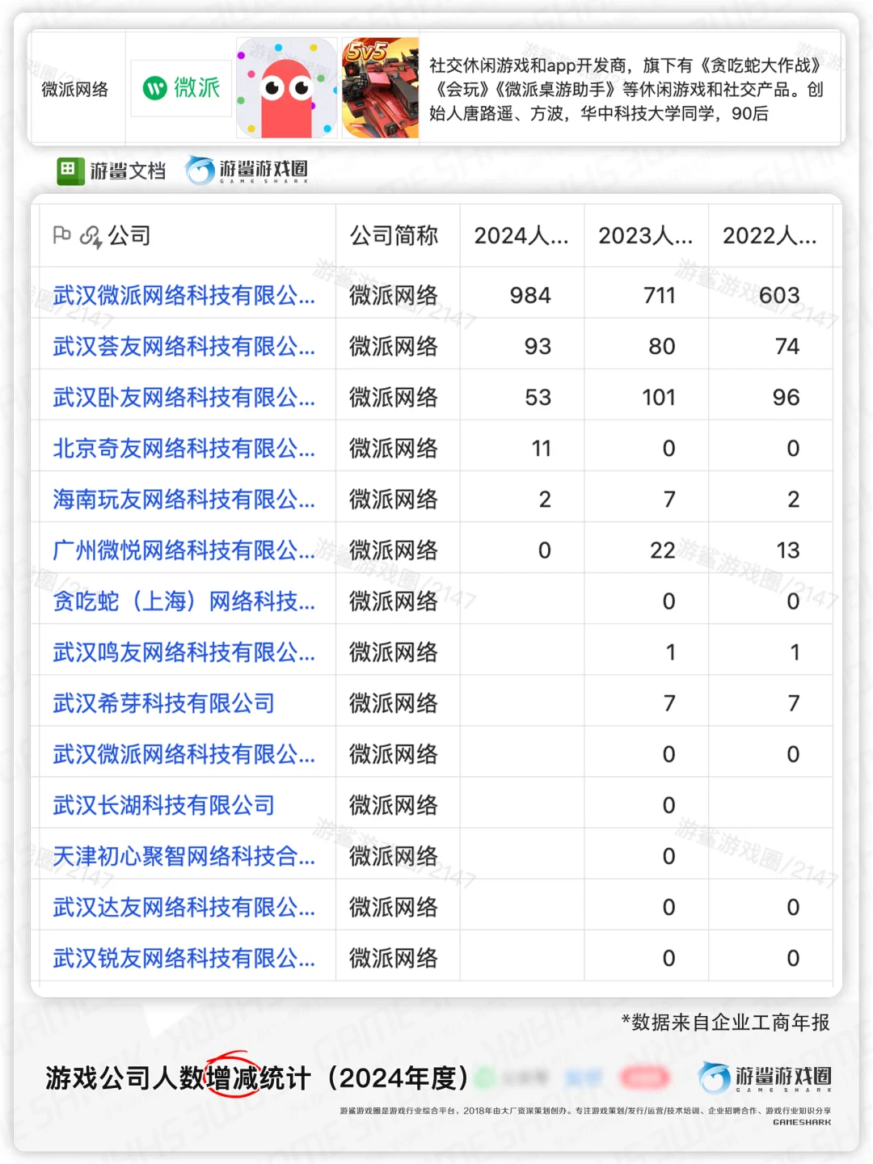Viewport: 873px width, 1164px height.
Task: Select the 公司简称 column header
Action: pos(399,235)
